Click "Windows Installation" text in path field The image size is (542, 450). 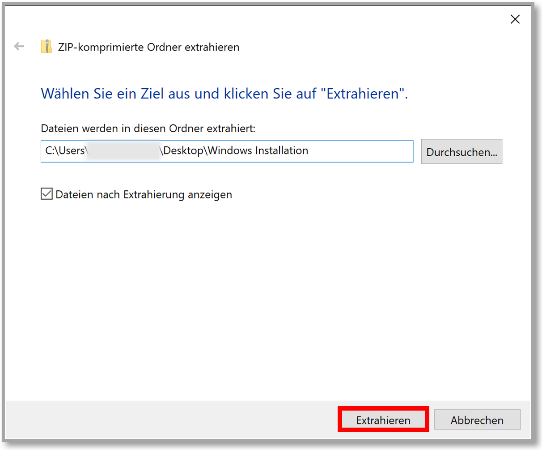(x=258, y=151)
